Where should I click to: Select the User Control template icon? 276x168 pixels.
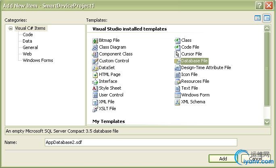pos(95,95)
